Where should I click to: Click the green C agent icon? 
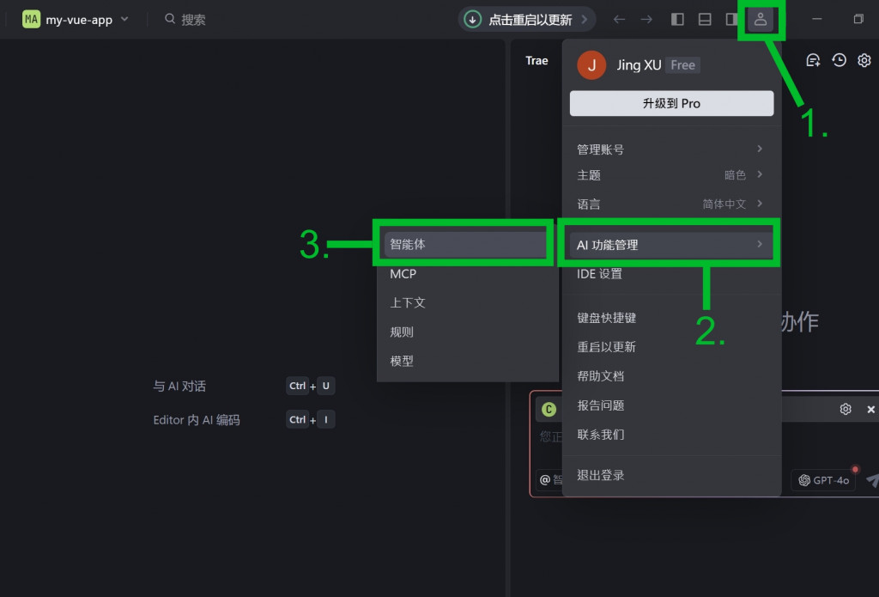coord(549,410)
